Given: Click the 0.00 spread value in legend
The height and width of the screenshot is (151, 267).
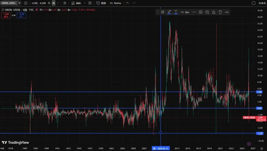Looking at the screenshot, I should tap(14, 15).
